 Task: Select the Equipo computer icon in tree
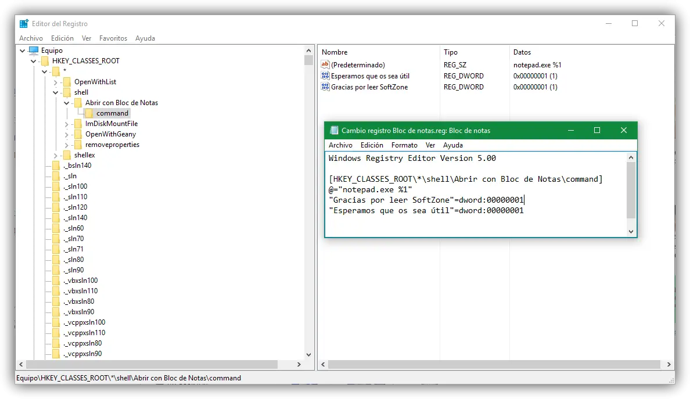[34, 50]
